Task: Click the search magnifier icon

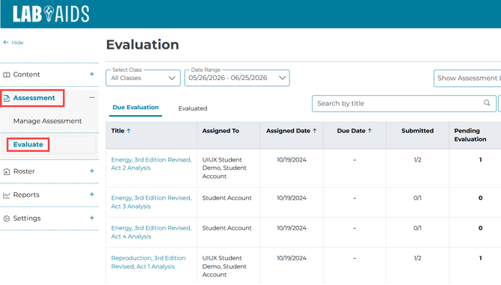Action: 487,103
